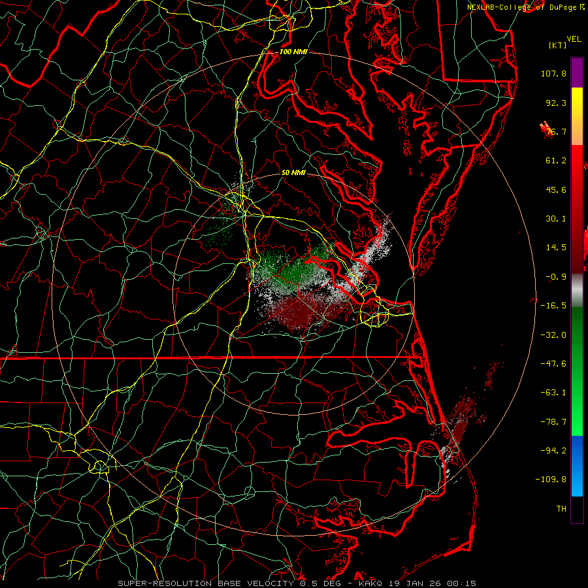Select the 76.7 scale label

pos(556,131)
